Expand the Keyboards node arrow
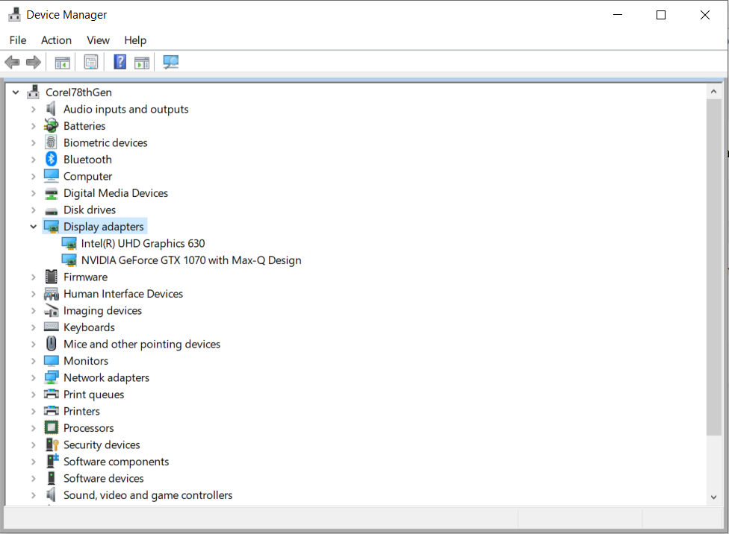This screenshot has height=534, width=729. 34,327
